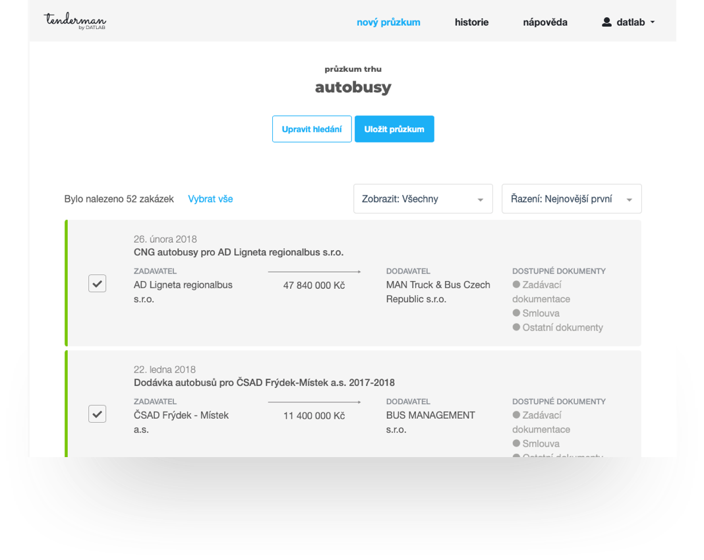The width and height of the screenshot is (704, 560).
Task: Click the Tenderman by Datlab logo
Action: tap(75, 21)
